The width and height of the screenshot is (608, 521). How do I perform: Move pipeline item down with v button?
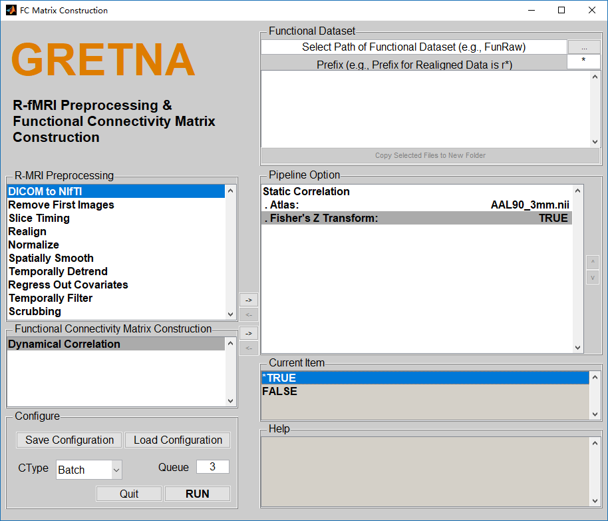[x=593, y=278]
